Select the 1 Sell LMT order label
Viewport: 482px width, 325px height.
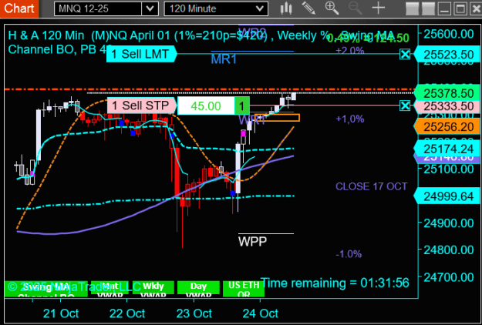click(x=142, y=54)
